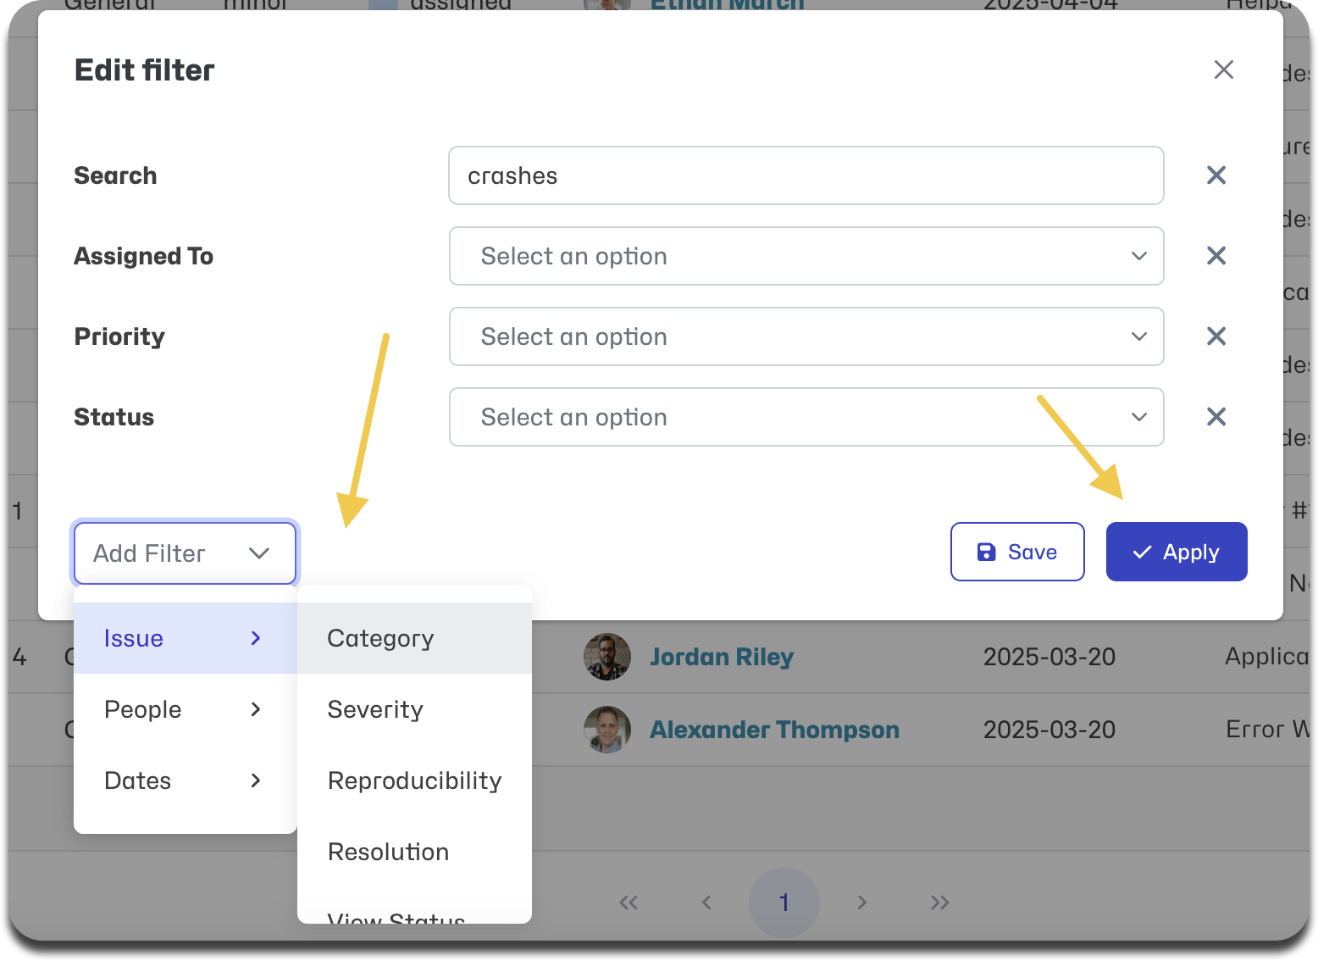
Task: Expand the People submenu
Action: (185, 709)
